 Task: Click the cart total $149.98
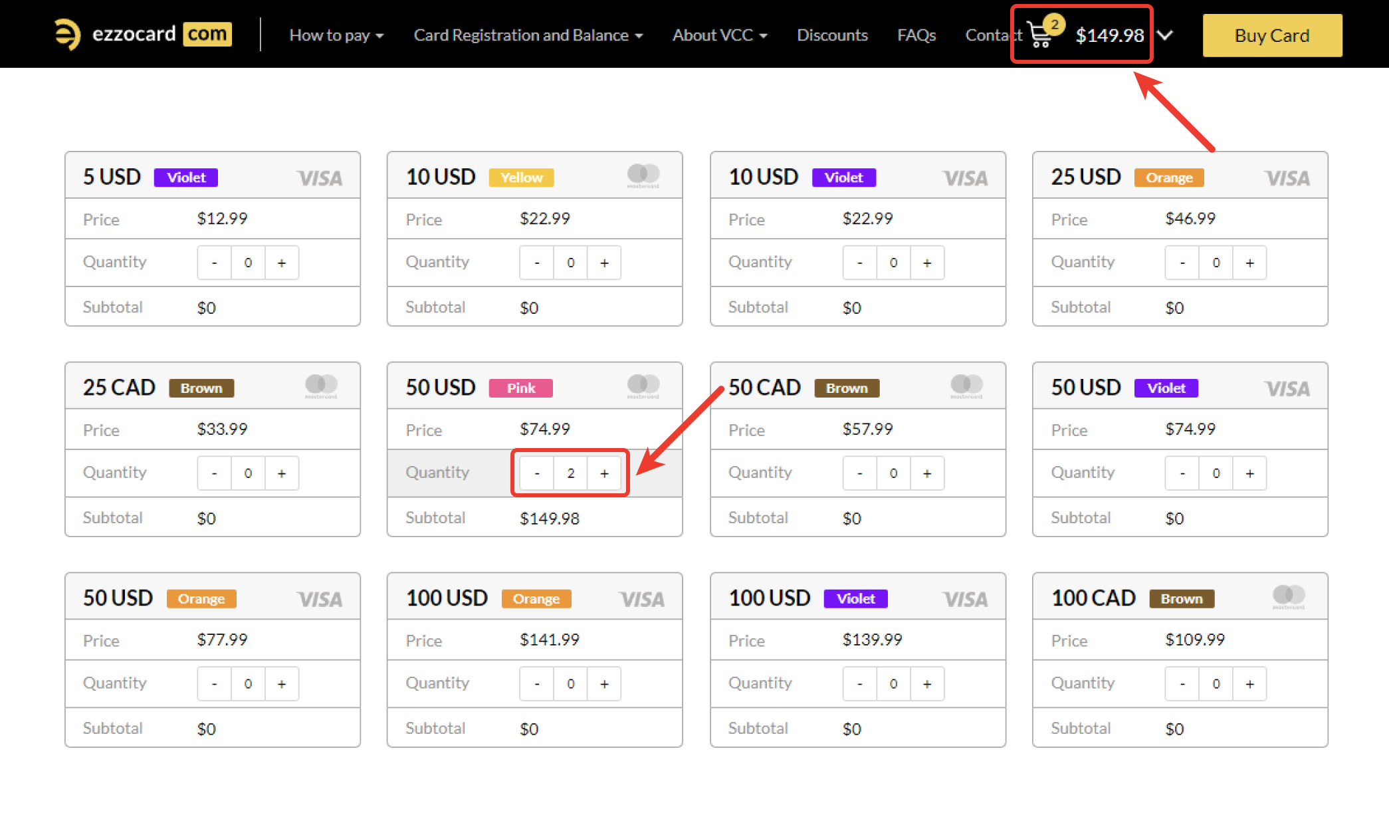click(1109, 35)
